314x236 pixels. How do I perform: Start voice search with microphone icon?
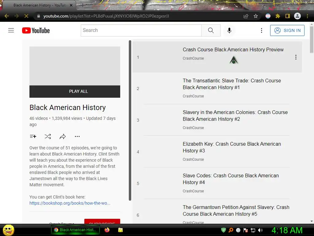pos(229,30)
